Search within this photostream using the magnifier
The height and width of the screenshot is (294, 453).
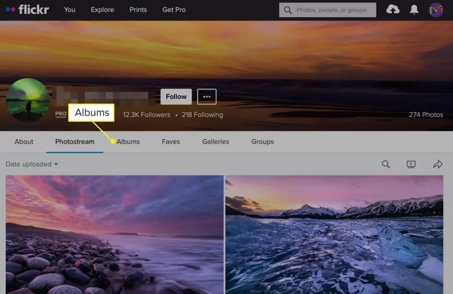(x=385, y=164)
